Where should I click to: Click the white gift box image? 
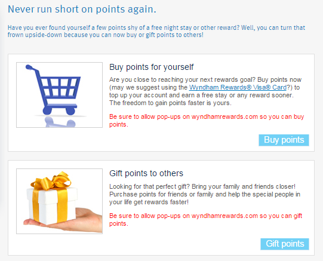point(51,206)
